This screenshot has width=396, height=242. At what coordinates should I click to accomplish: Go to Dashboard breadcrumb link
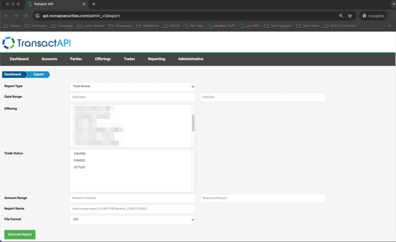click(13, 75)
